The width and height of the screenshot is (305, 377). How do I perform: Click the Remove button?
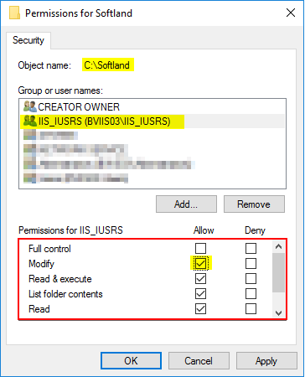coord(254,204)
